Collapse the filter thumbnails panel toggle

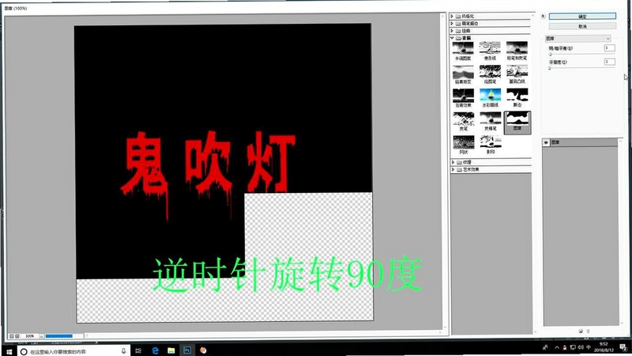[x=543, y=16]
